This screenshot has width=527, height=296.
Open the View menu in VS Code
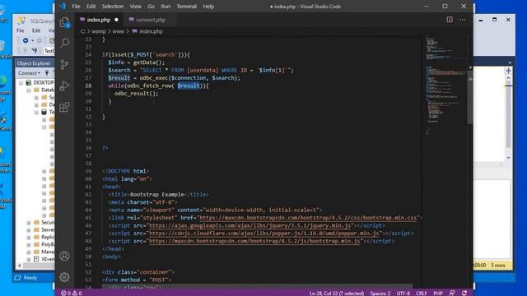pos(135,6)
